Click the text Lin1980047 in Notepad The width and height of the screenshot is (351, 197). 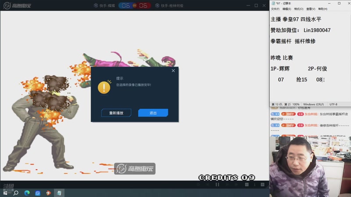pos(317,30)
